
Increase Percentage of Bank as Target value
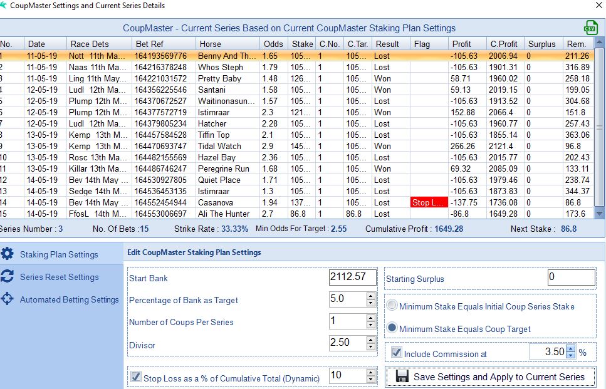click(x=370, y=296)
